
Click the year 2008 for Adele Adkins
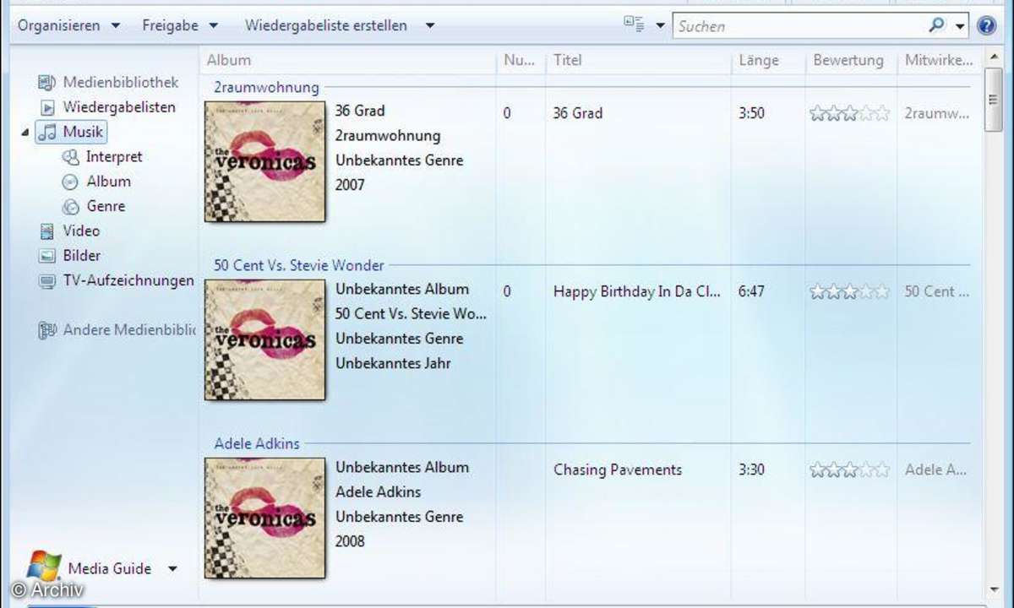(350, 541)
